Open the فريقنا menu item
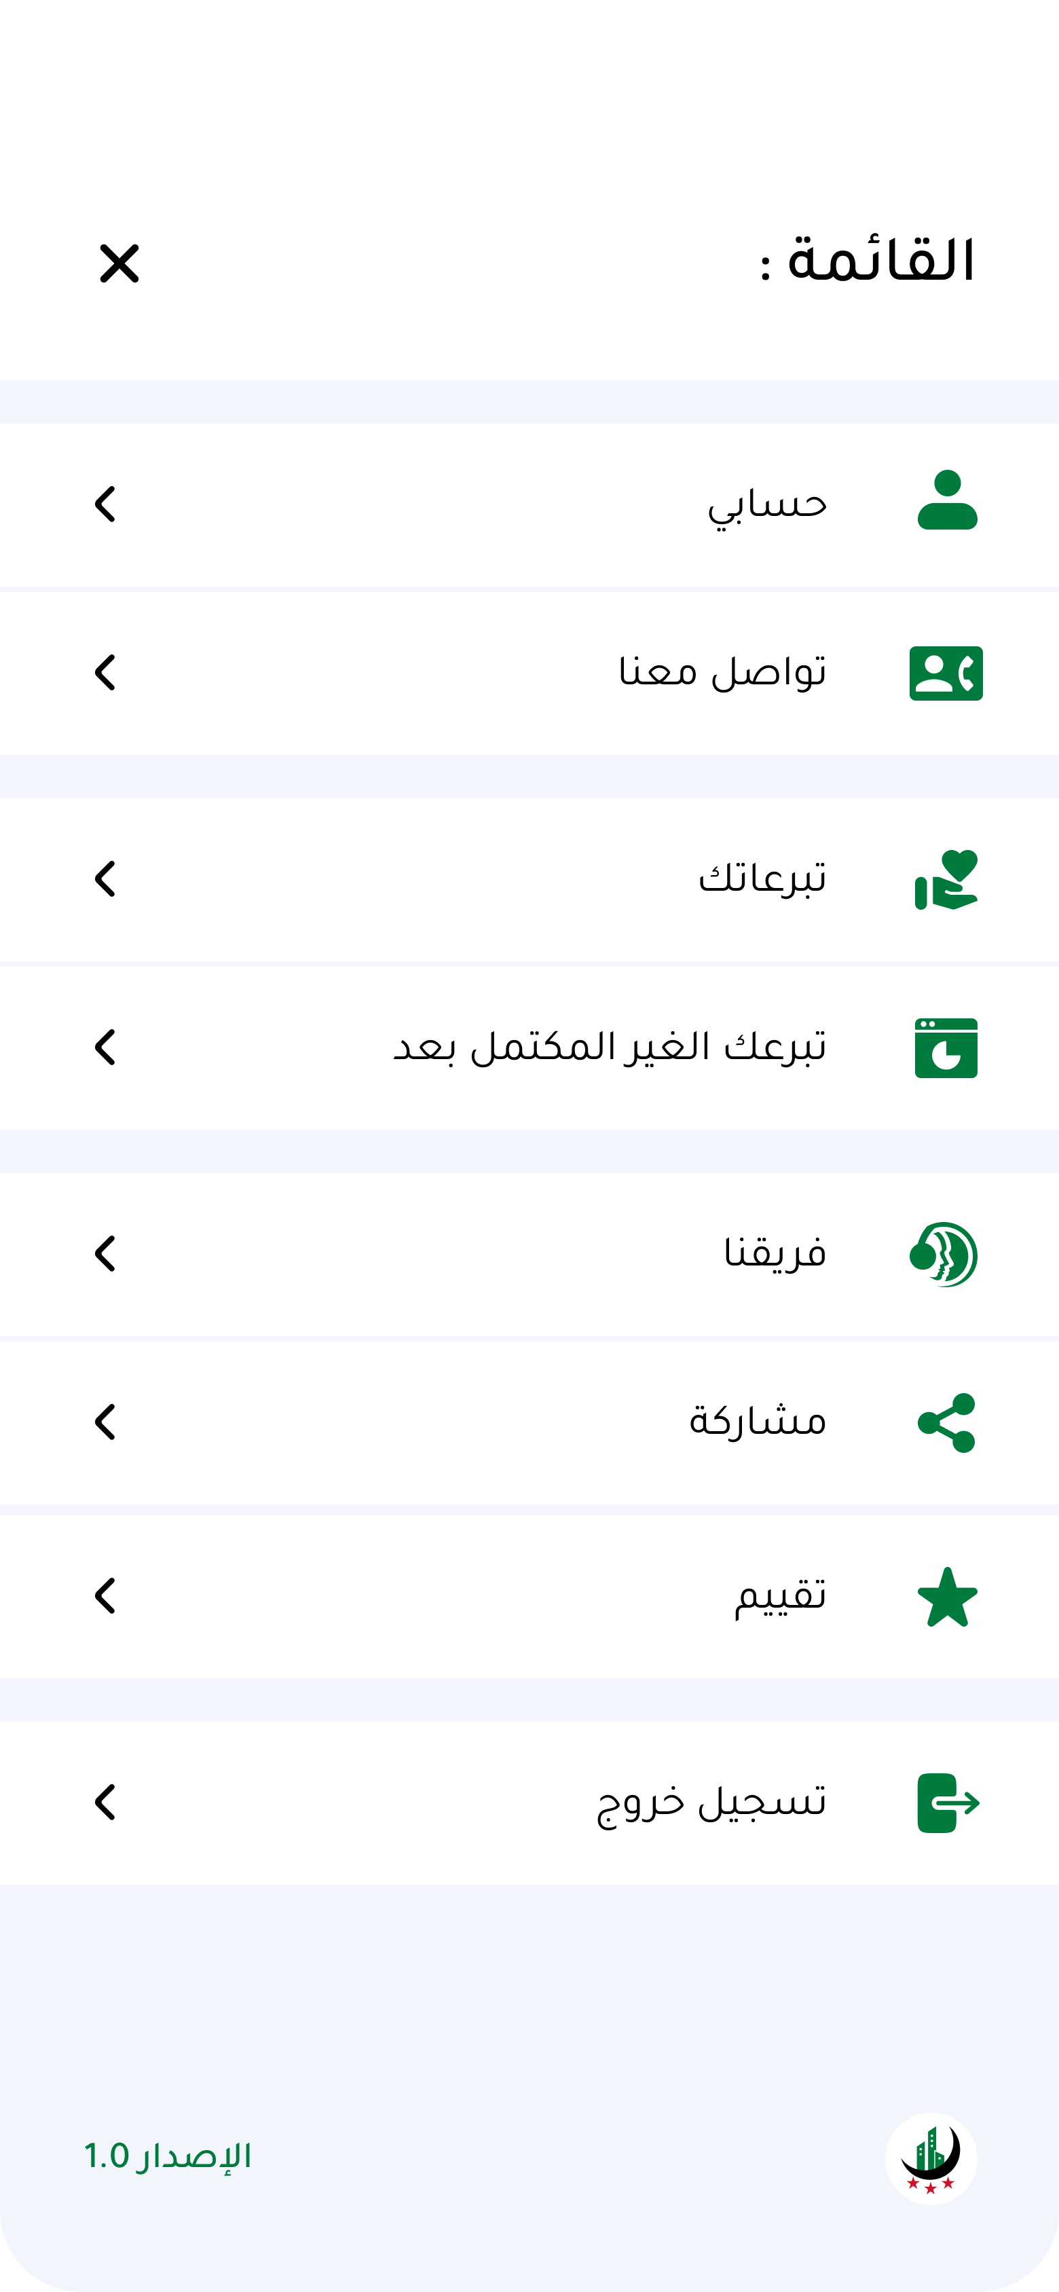 click(775, 1254)
